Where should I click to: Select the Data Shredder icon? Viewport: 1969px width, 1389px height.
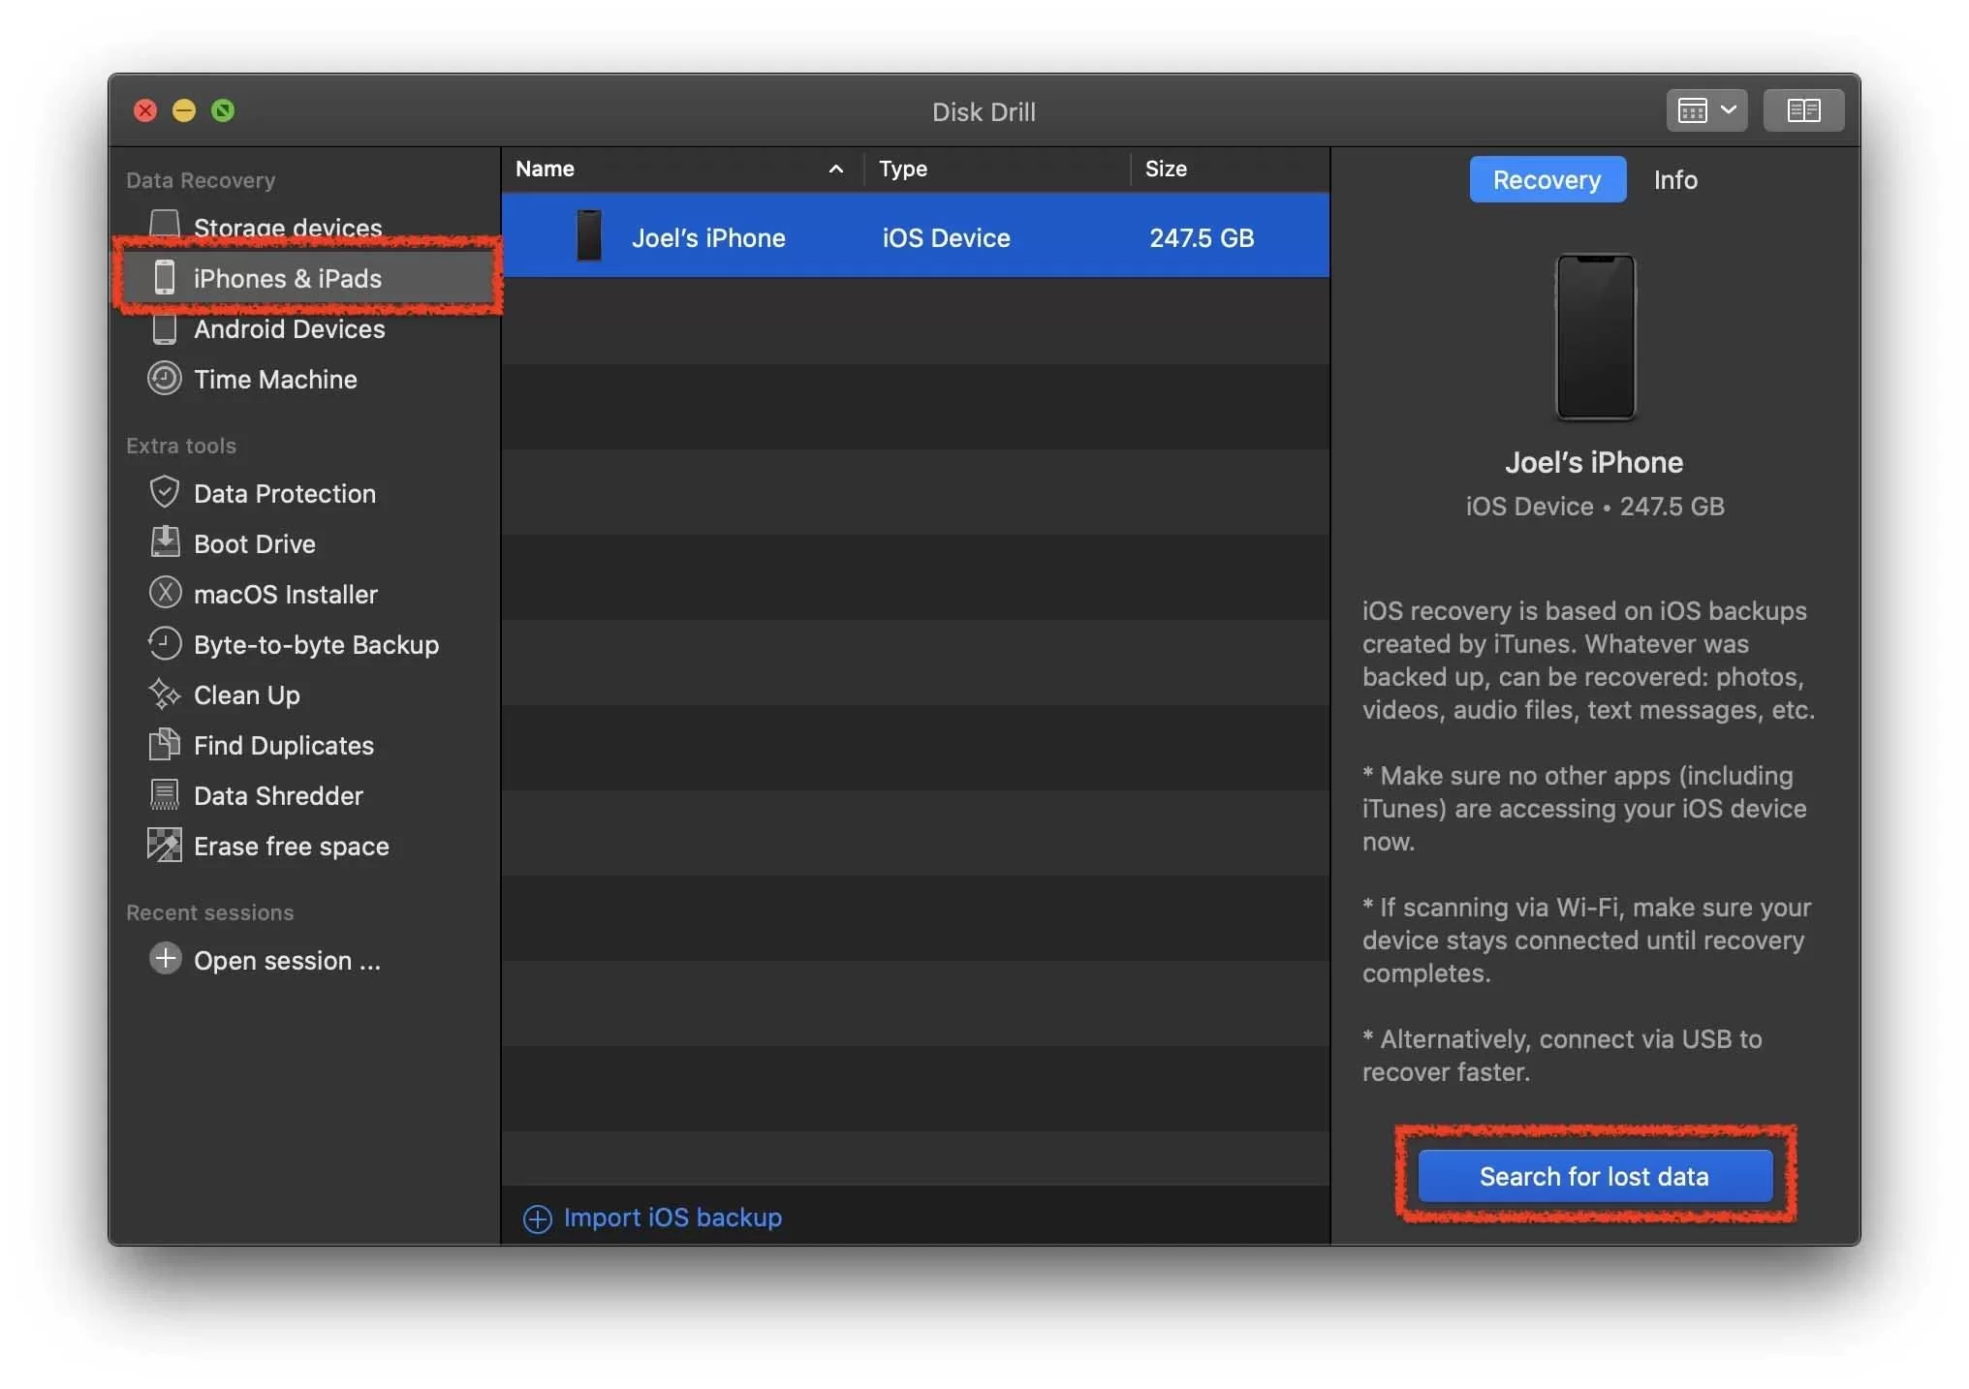[166, 793]
